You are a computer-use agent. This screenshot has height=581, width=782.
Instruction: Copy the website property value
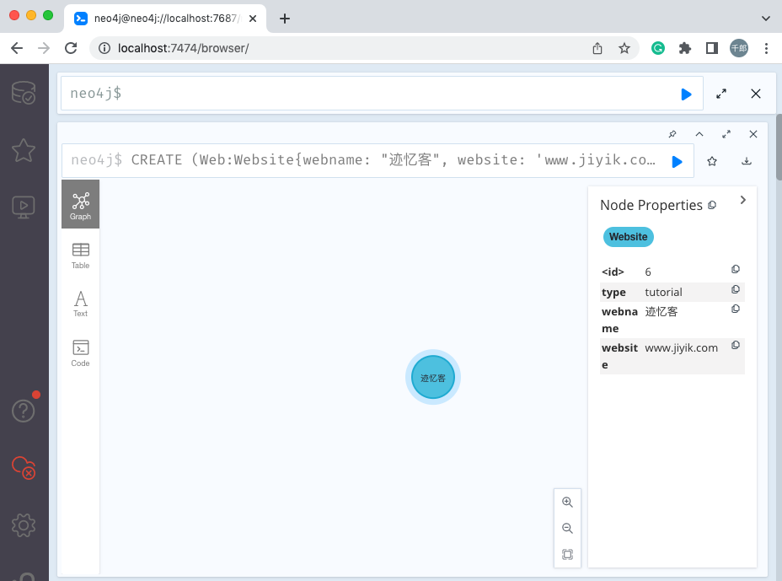pos(735,346)
